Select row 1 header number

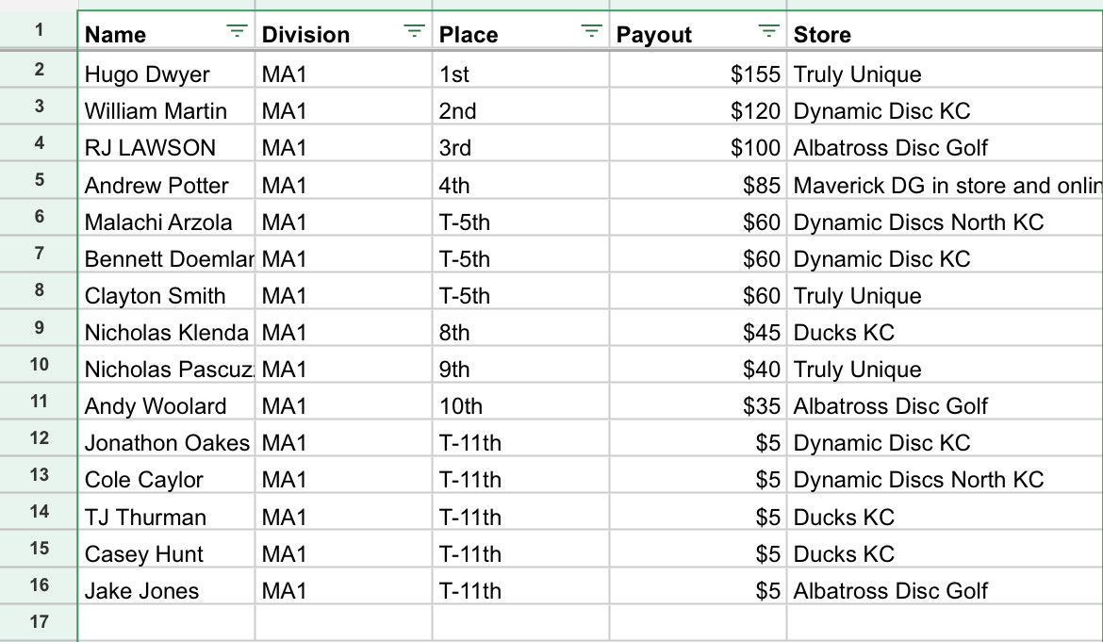(39, 30)
